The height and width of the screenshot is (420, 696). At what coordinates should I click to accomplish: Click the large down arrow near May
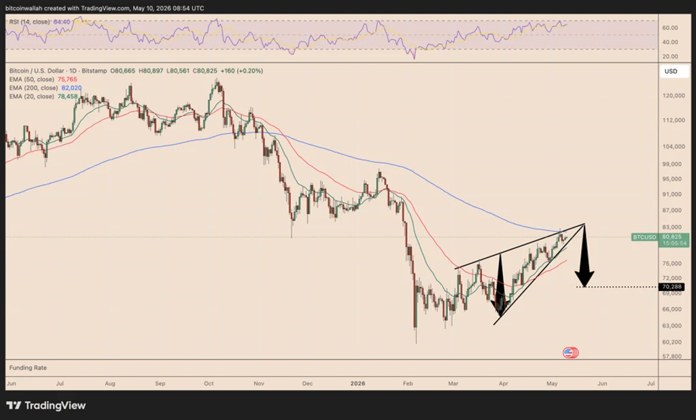[585, 256]
